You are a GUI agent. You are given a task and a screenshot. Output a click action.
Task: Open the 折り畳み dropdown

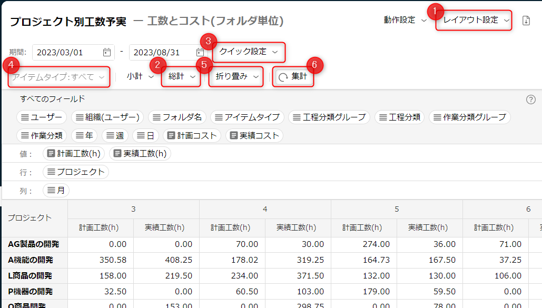coord(236,77)
